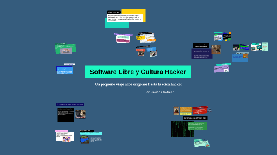This screenshot has height=155, width=277.
Task: Click the framed portrait card image
Action: [x=176, y=111]
